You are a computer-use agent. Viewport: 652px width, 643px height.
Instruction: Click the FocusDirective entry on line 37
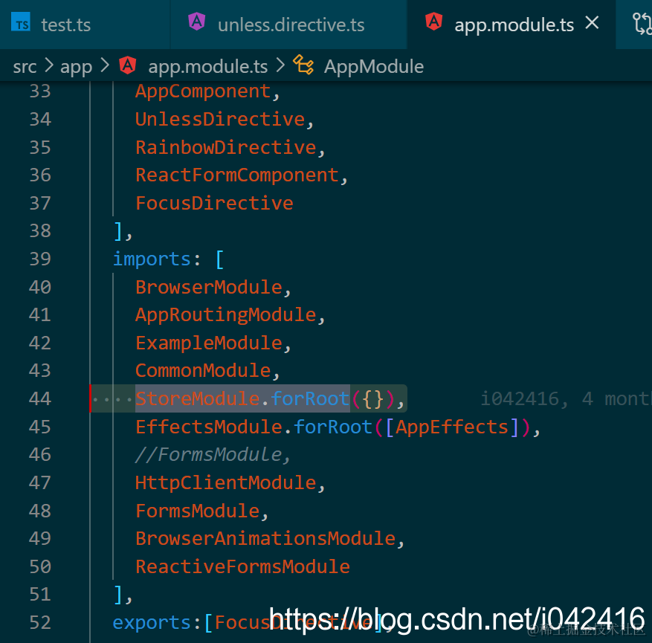pyautogui.click(x=214, y=203)
